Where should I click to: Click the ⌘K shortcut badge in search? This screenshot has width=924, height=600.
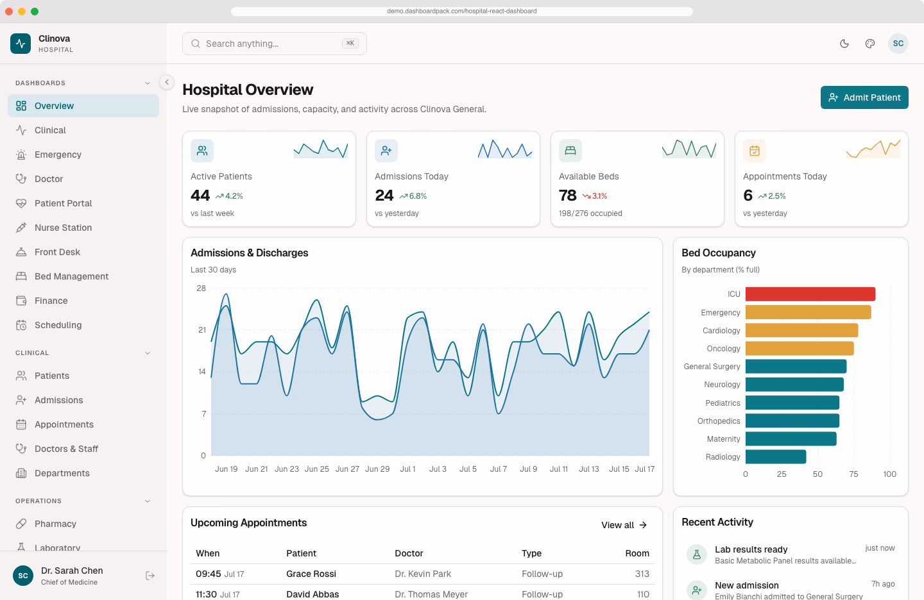tap(350, 44)
